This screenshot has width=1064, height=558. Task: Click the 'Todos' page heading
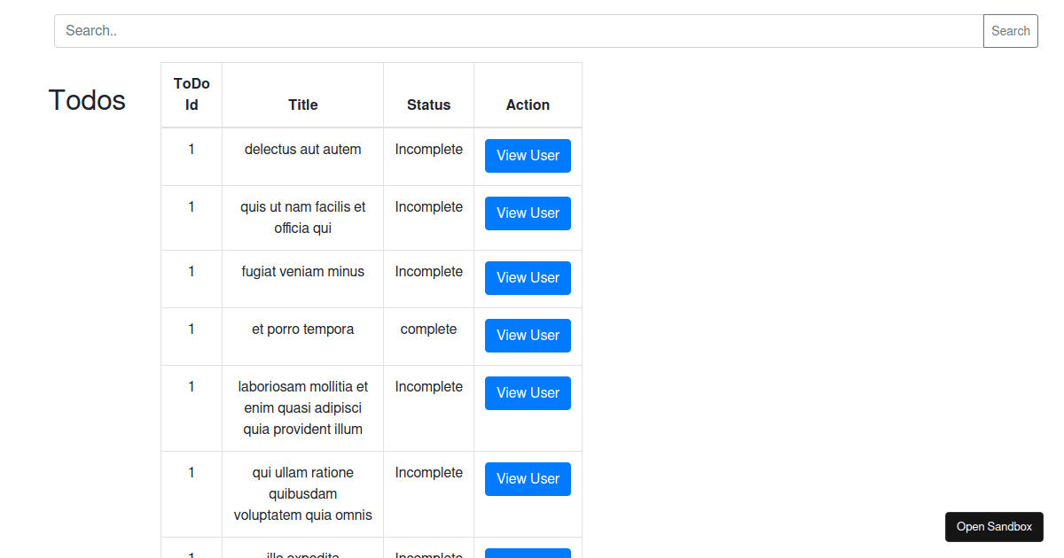86,100
